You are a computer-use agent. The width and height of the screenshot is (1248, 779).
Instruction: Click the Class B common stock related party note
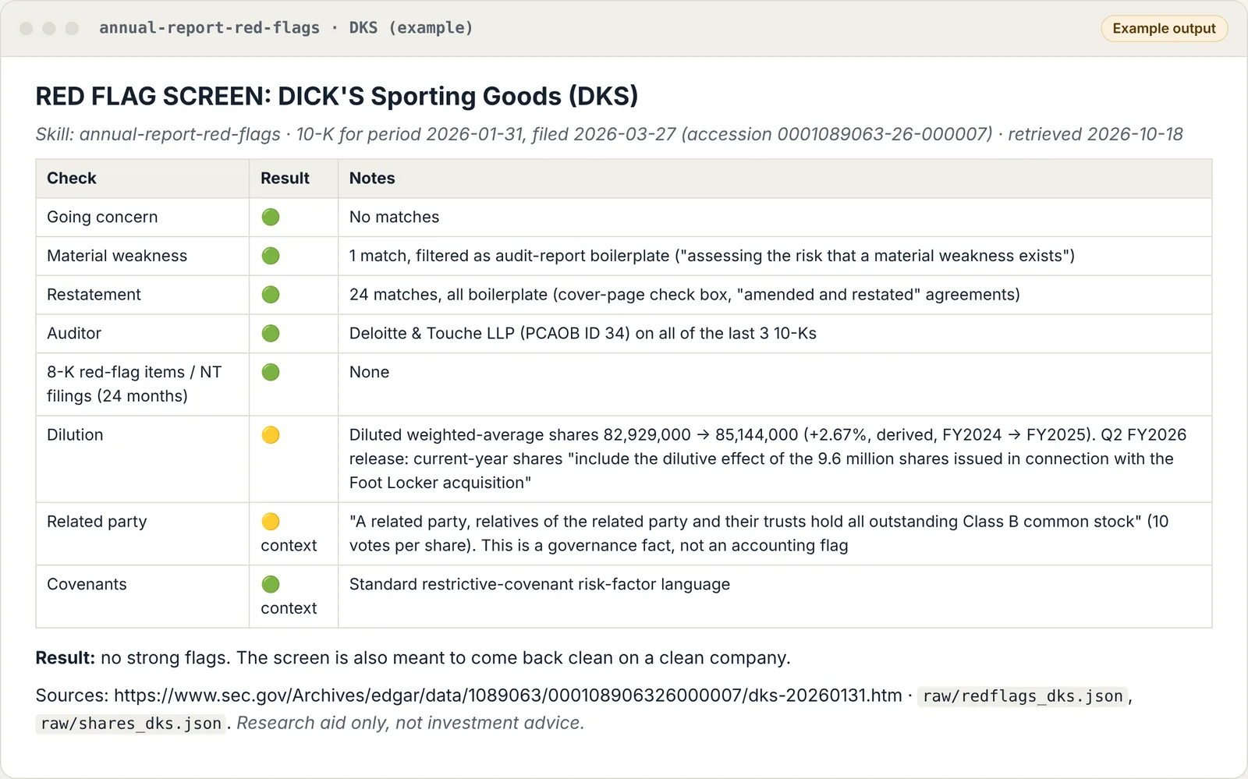759,533
